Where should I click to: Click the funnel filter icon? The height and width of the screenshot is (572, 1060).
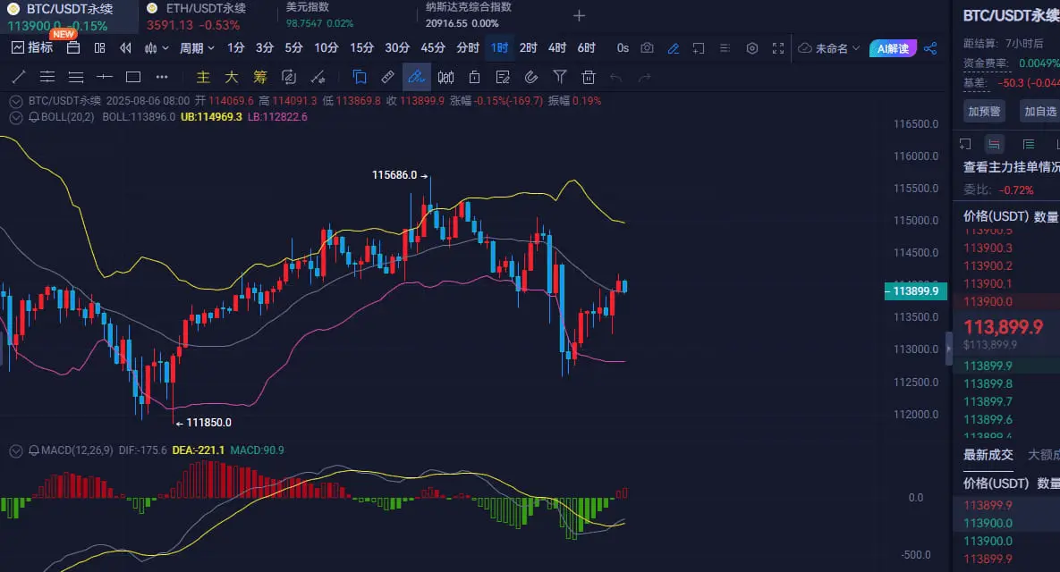pyautogui.click(x=560, y=77)
